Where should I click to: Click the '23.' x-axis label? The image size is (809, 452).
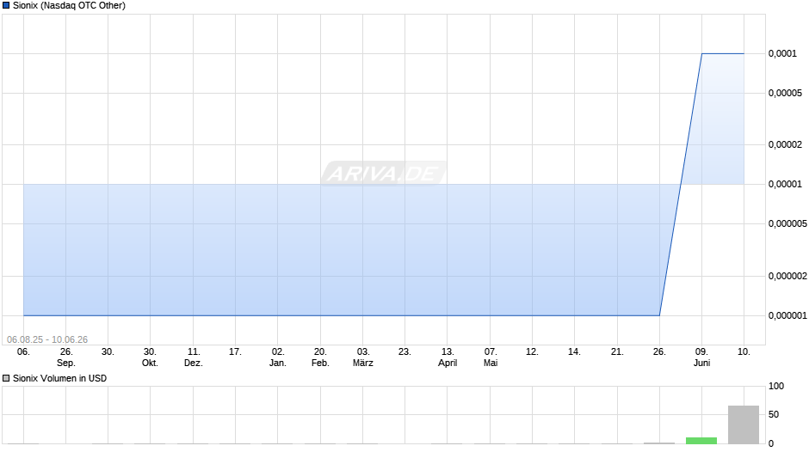coord(404,352)
